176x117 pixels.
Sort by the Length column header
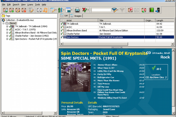point(165,20)
